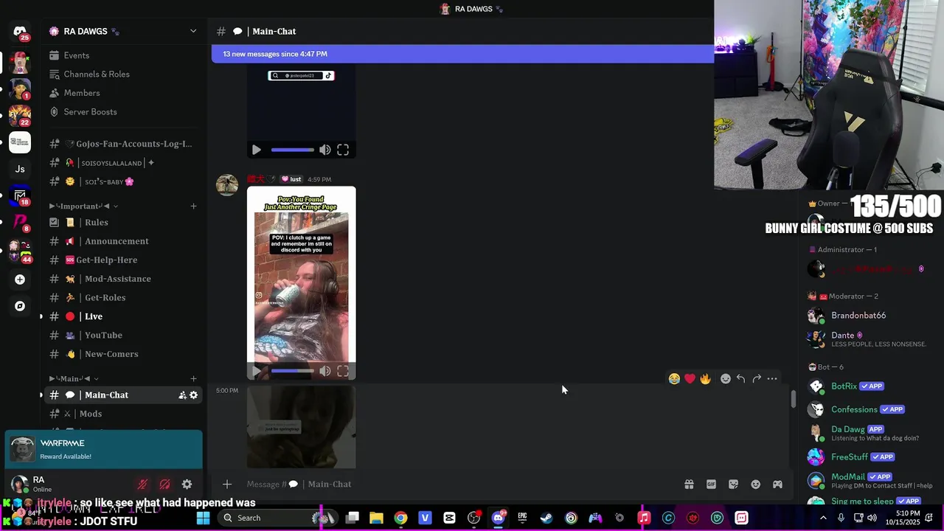Open the Mods channel
Viewport: 944px width, 531px height.
tap(122, 414)
